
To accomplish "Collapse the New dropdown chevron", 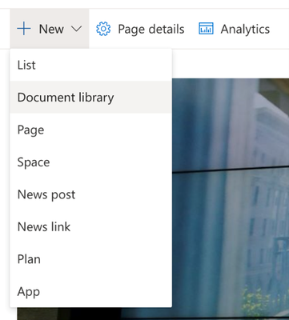I will (x=77, y=29).
